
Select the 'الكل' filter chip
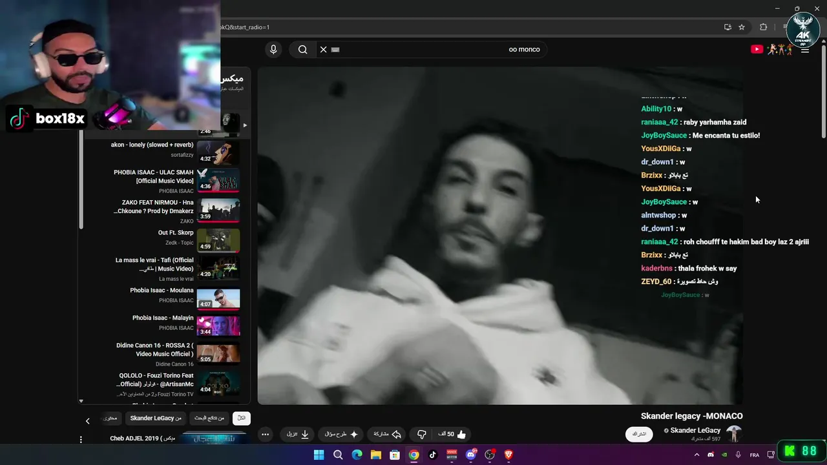pos(242,418)
